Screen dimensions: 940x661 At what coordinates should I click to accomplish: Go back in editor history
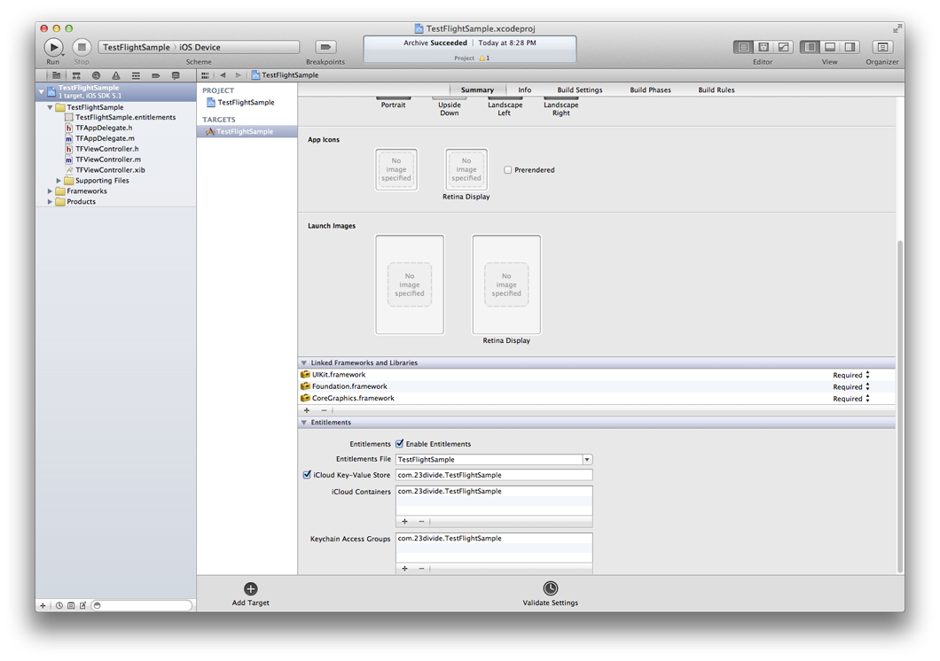click(223, 75)
